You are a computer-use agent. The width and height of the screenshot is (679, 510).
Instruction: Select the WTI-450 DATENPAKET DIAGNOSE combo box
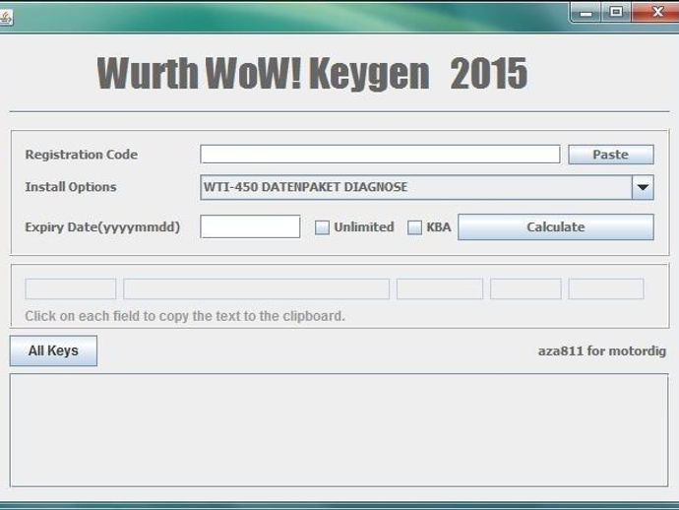(x=426, y=187)
